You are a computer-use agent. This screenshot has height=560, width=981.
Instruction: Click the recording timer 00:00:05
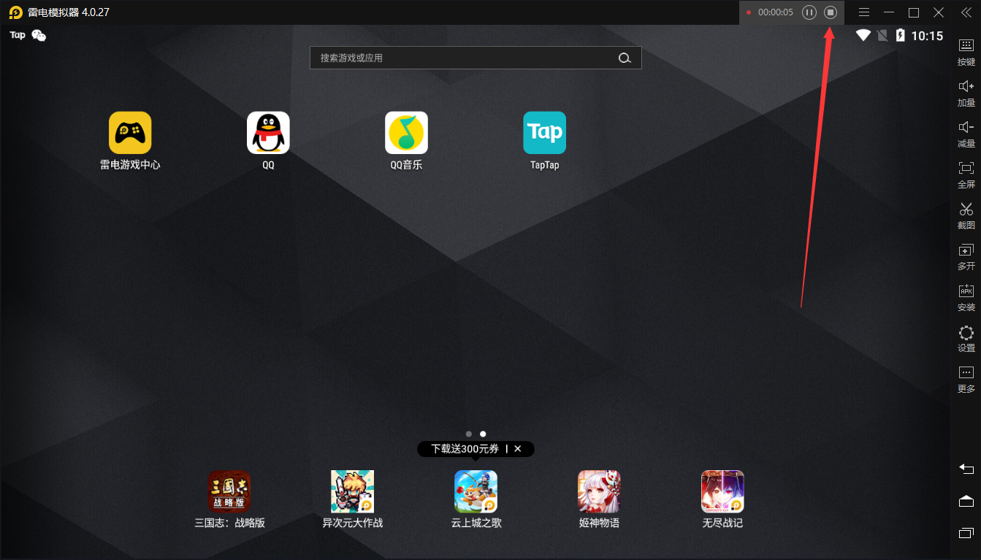pyautogui.click(x=775, y=12)
